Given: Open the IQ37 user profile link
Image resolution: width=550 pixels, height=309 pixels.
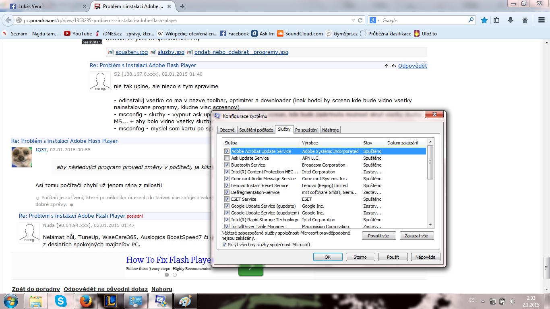Looking at the screenshot, I should point(41,150).
